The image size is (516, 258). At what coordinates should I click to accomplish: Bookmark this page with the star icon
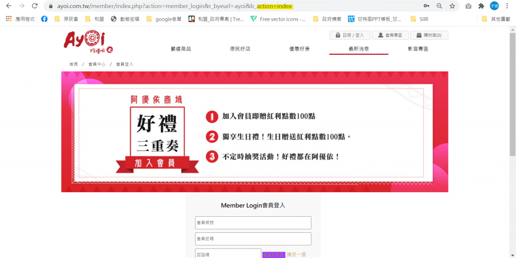pos(452,6)
